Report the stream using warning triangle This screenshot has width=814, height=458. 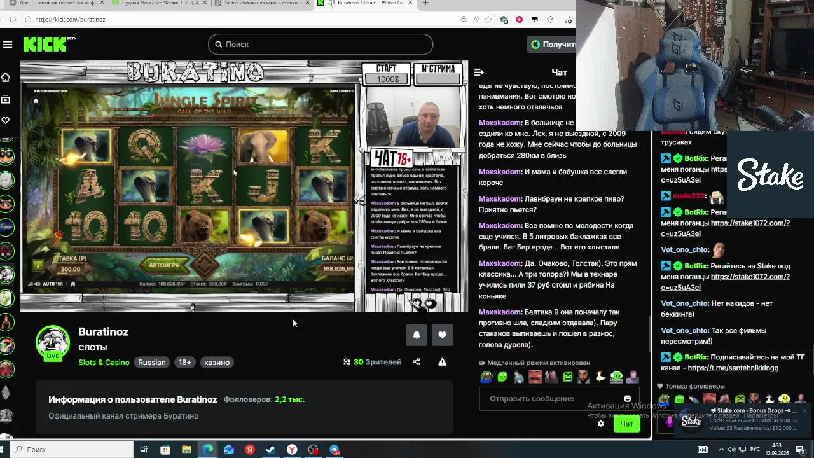[442, 362]
